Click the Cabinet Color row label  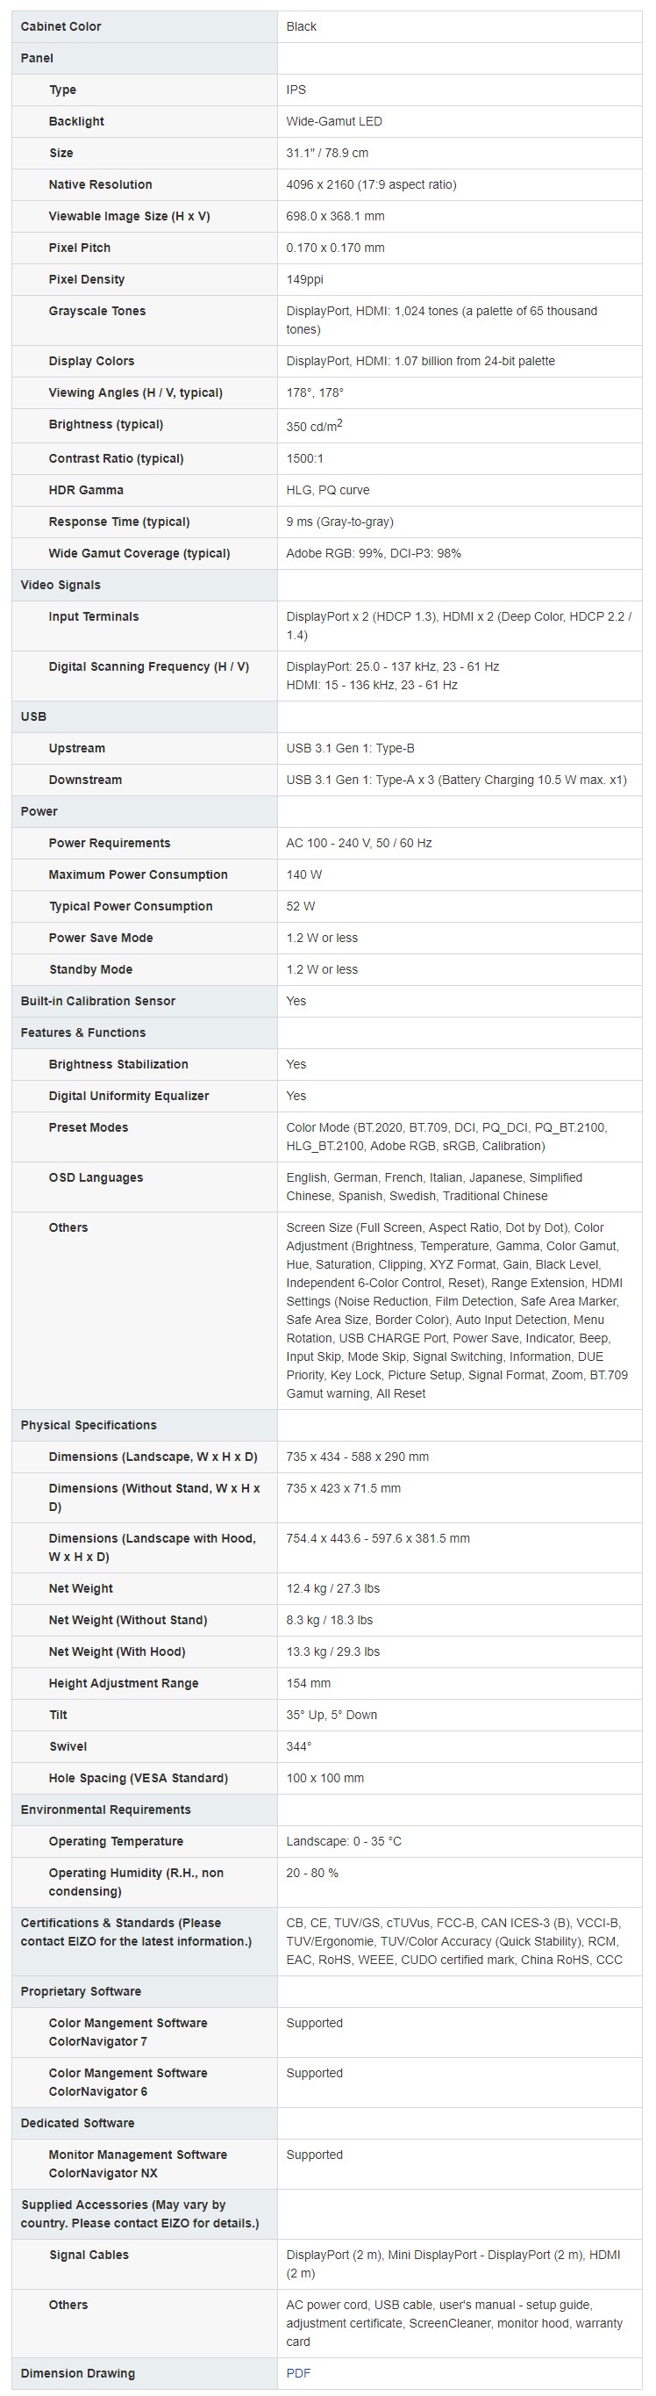click(x=61, y=26)
